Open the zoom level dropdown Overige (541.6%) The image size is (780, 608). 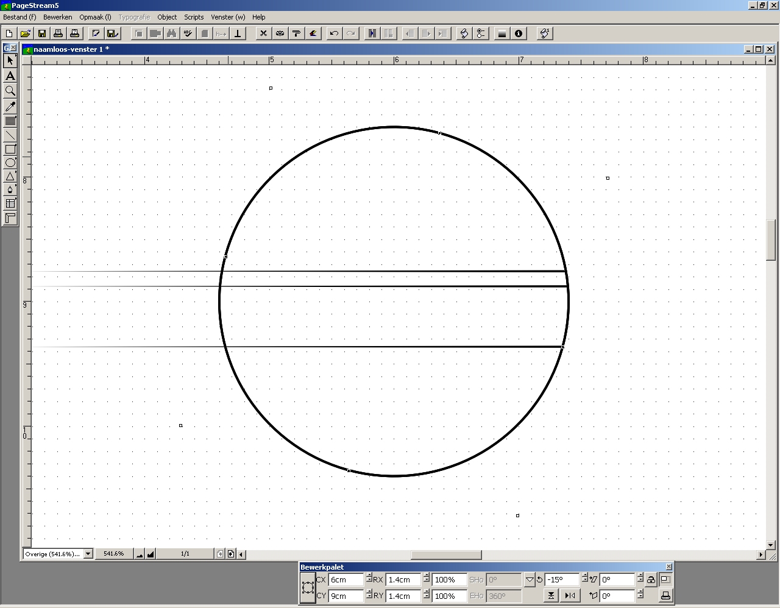(x=88, y=554)
